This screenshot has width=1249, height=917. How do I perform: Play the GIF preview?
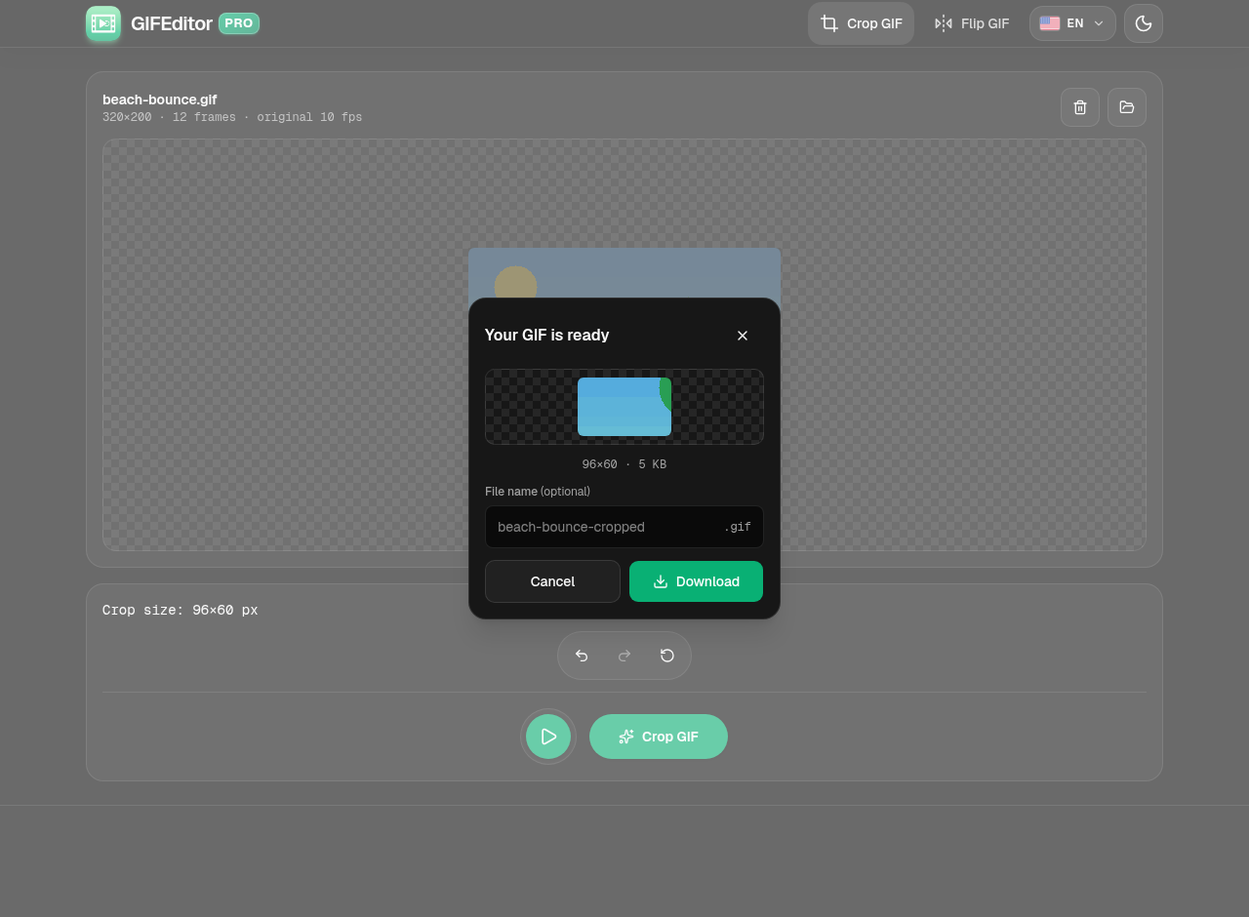click(x=548, y=737)
